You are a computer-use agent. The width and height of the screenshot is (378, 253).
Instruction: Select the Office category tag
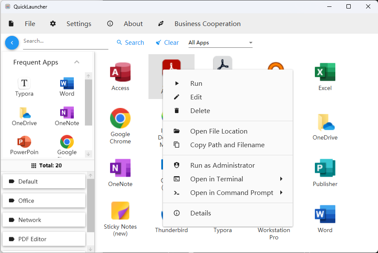(44, 201)
